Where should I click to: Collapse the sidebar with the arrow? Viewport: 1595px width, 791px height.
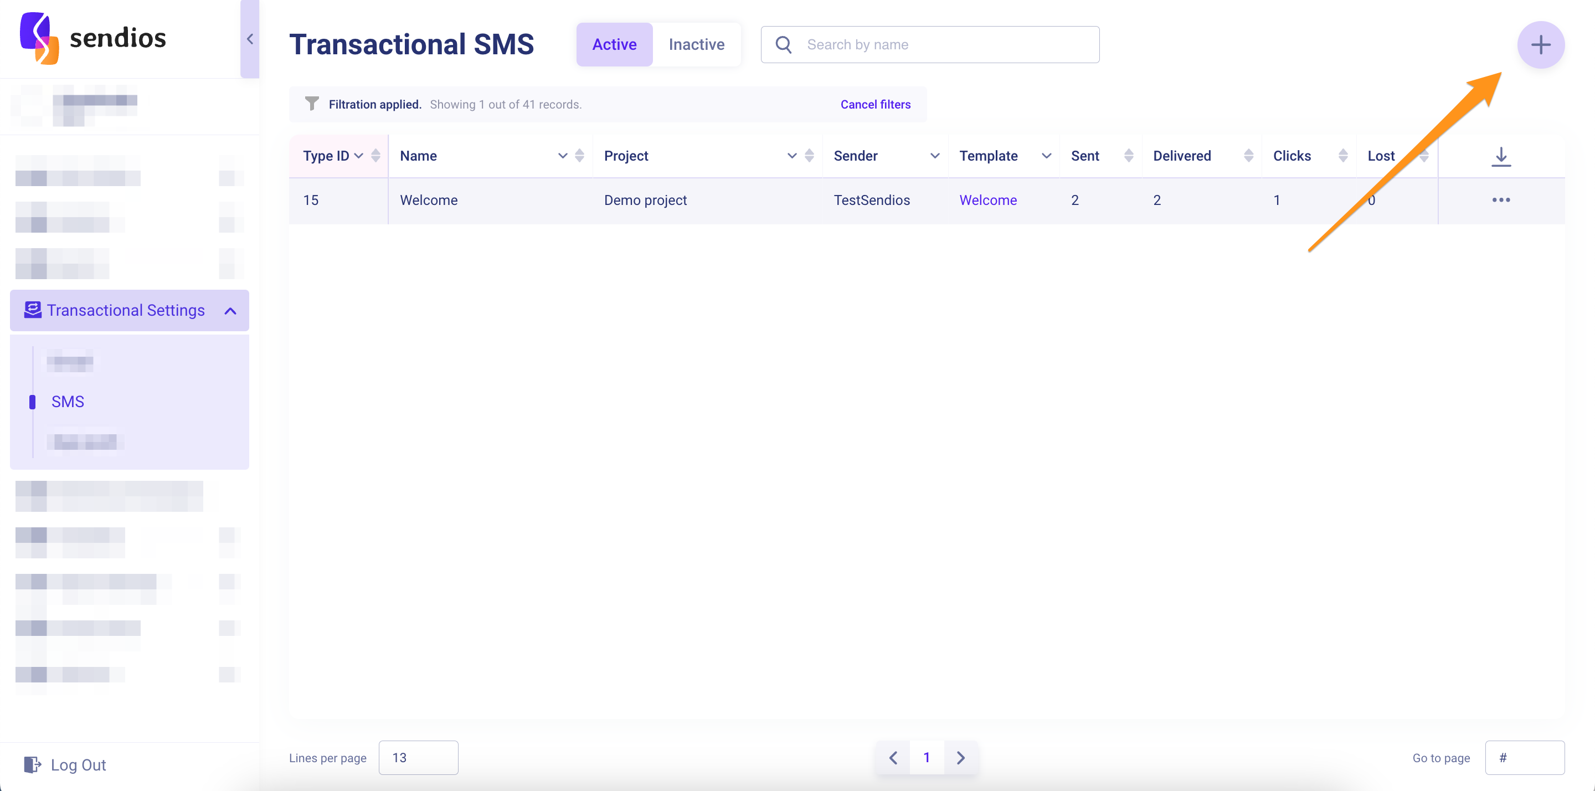250,39
